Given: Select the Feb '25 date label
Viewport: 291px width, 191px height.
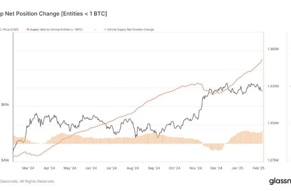Looking at the screenshot, I should [257, 168].
